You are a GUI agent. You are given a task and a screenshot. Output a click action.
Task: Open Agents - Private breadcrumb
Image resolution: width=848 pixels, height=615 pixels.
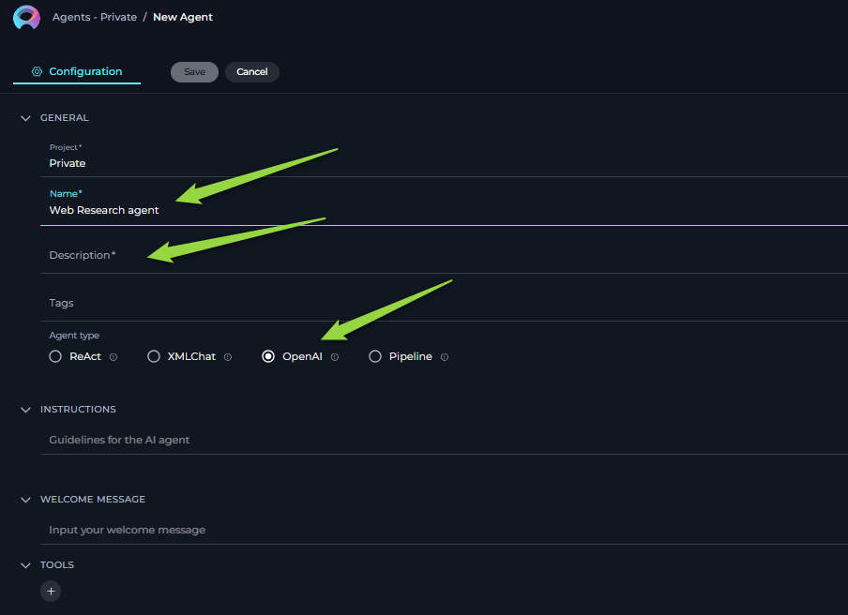point(94,17)
